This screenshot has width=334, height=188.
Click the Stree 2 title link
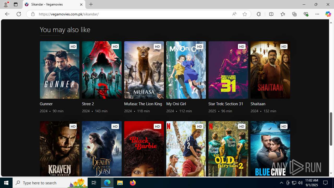(x=88, y=104)
